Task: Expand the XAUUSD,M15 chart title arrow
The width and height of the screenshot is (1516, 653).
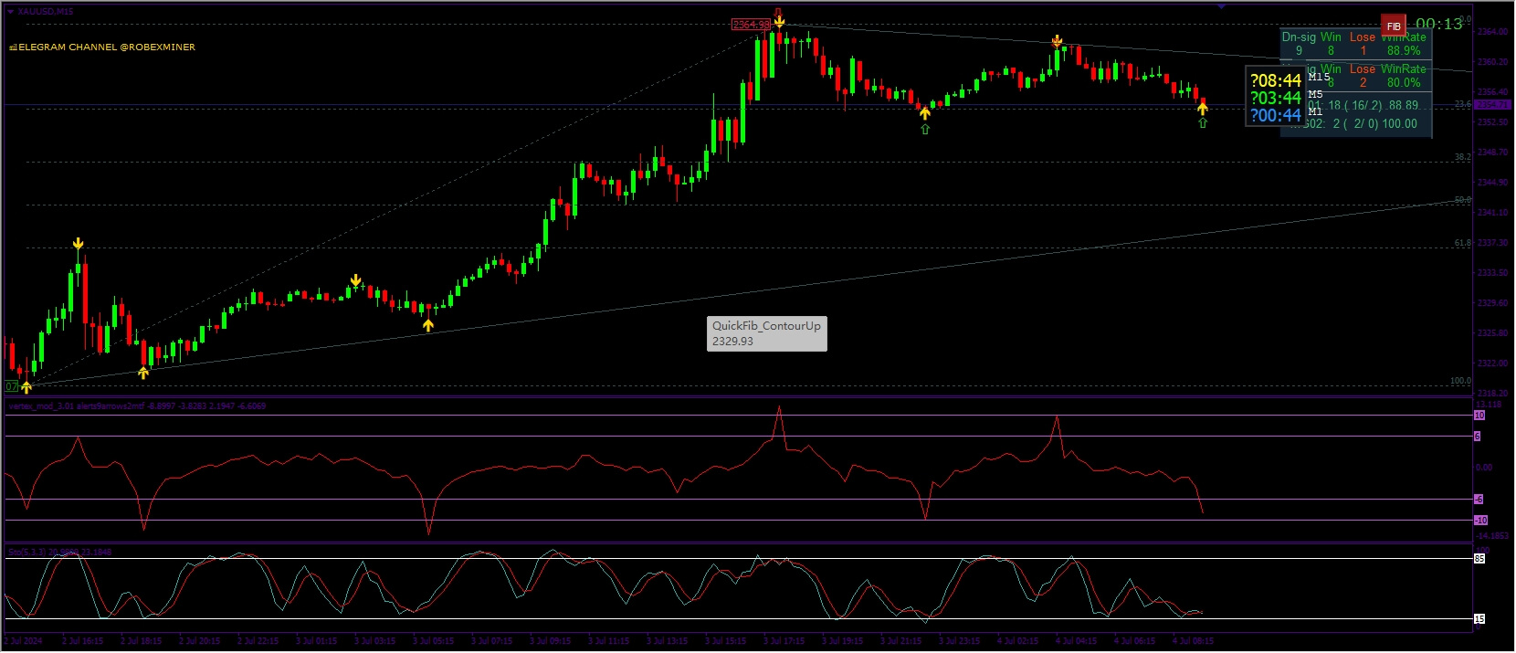Action: [x=11, y=11]
